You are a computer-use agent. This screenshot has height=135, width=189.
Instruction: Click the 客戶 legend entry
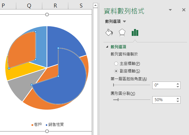36,125
